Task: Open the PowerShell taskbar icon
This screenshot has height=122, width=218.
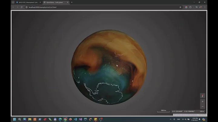Action: point(40,119)
